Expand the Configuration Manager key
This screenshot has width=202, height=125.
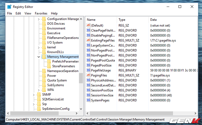[39, 19]
